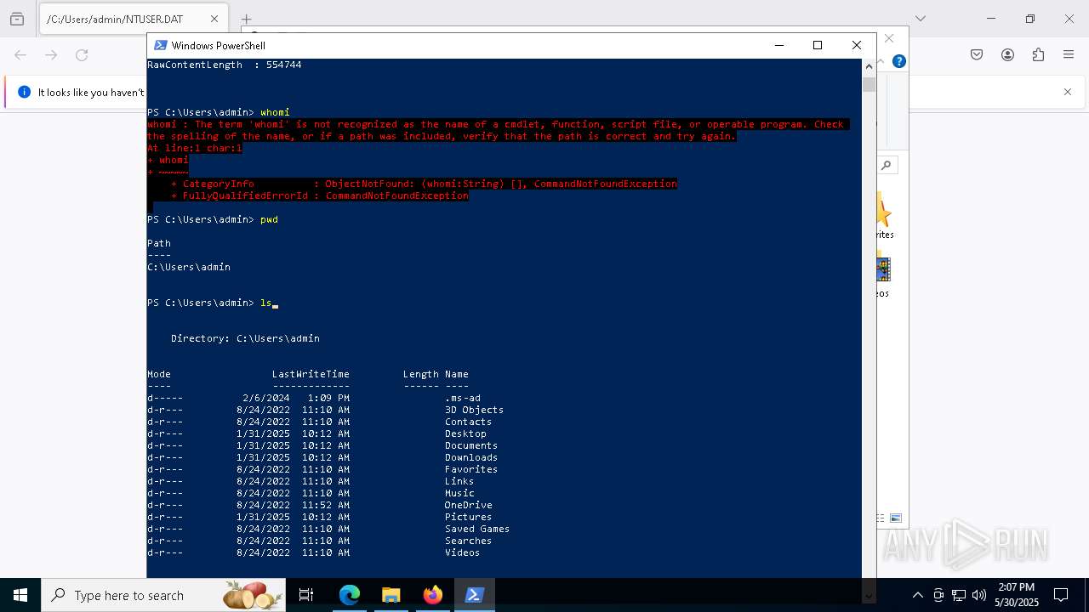Viewport: 1089px width, 612px height.
Task: Open the Firefox application menu (hamburger icon)
Action: [1069, 54]
